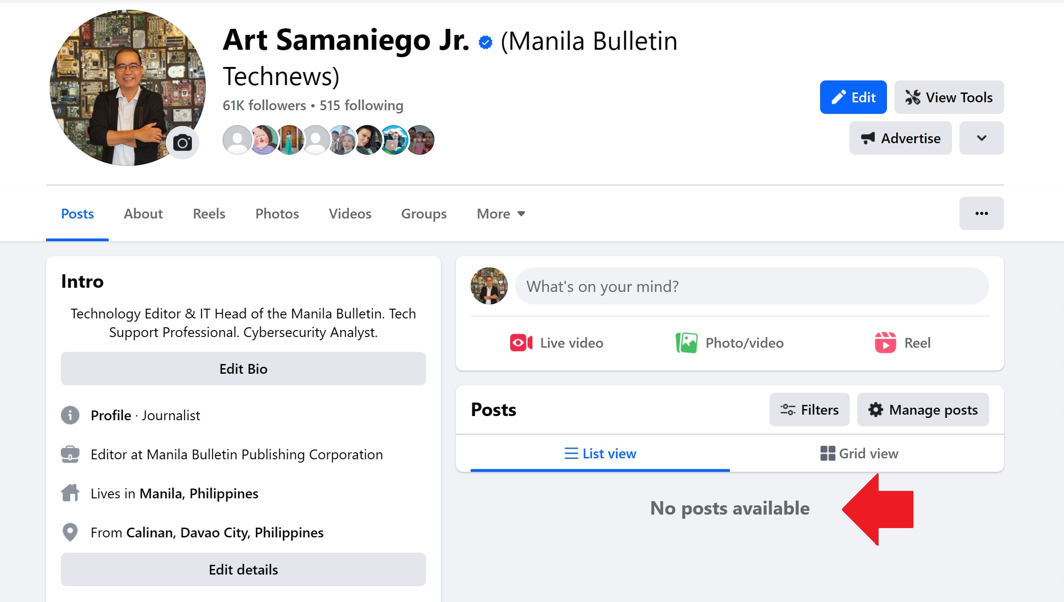Open the Live video composer
Image resolution: width=1064 pixels, height=602 pixels.
[556, 343]
